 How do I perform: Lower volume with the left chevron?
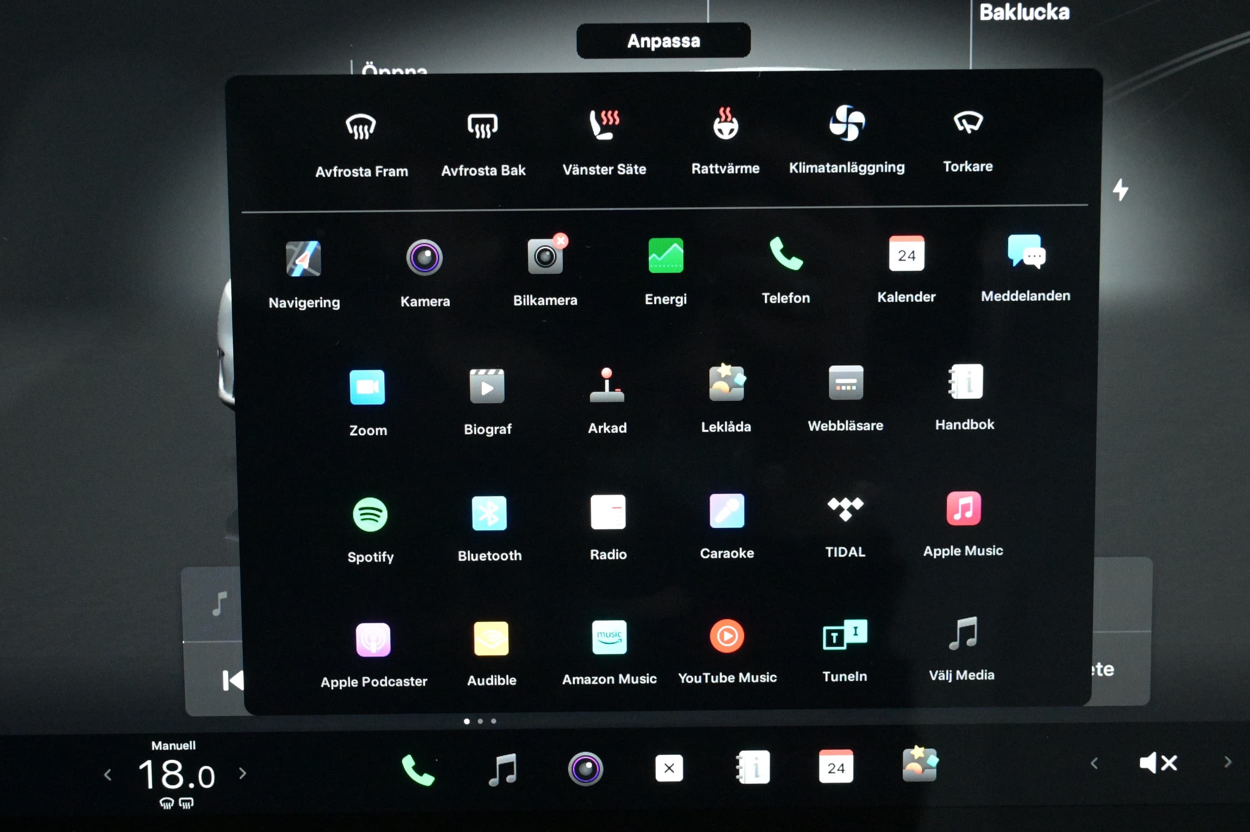coord(1094,763)
